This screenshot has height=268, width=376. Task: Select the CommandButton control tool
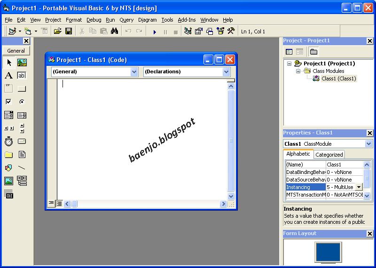(x=22, y=88)
